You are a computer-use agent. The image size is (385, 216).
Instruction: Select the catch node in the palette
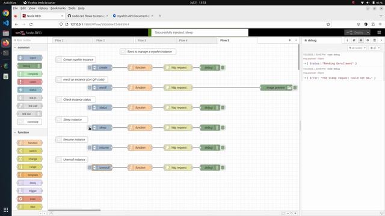click(29, 82)
